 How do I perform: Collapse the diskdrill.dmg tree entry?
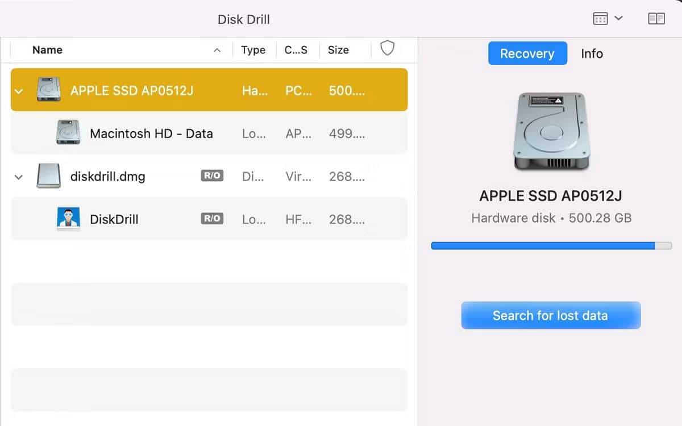tap(18, 176)
